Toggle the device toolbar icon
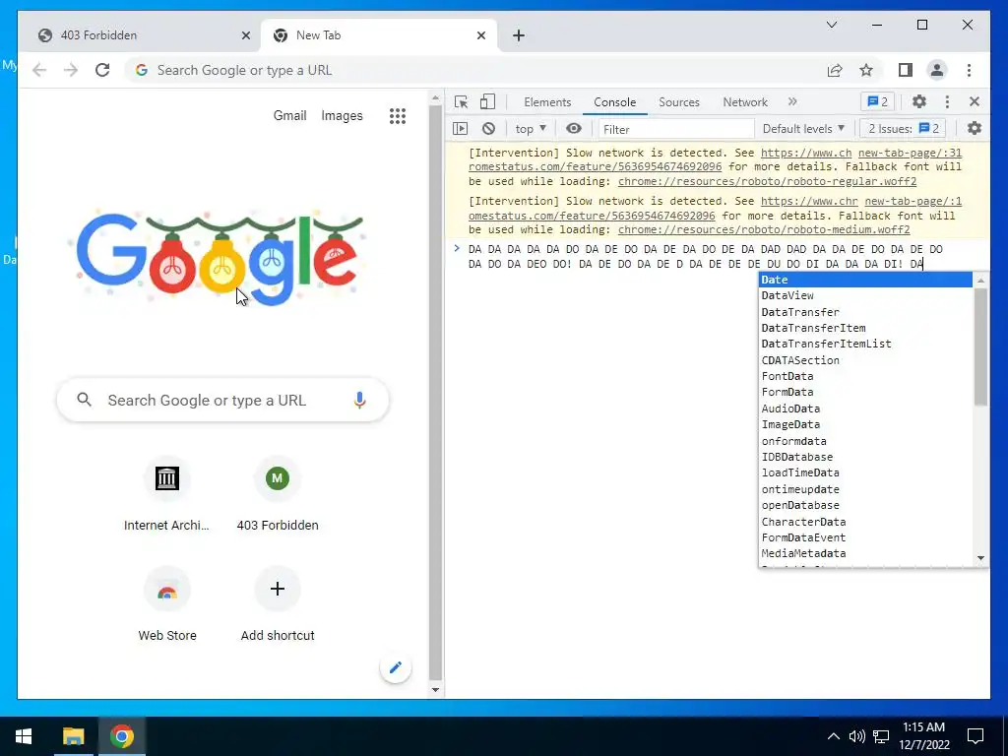1008x756 pixels. [488, 101]
